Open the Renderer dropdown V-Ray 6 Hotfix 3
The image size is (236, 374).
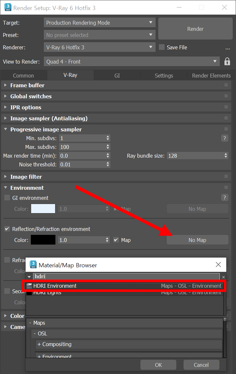coord(100,47)
